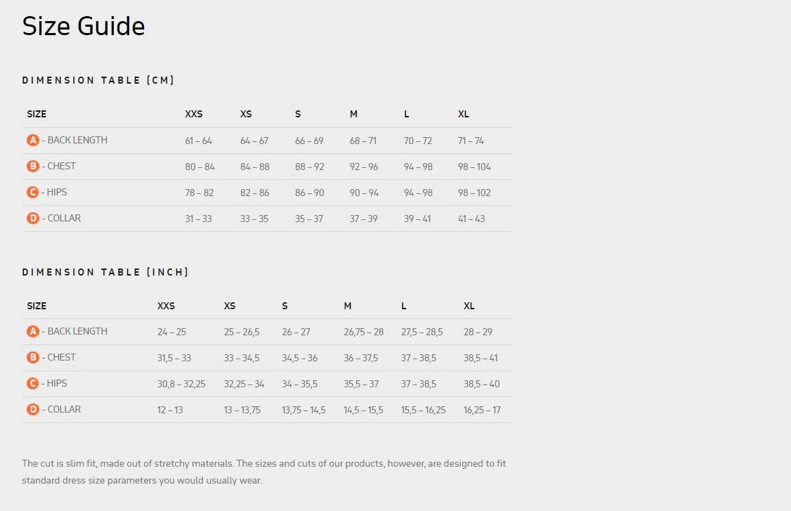Click orange B icon in inch table
Screen dimensions: 791x511
tap(32, 358)
